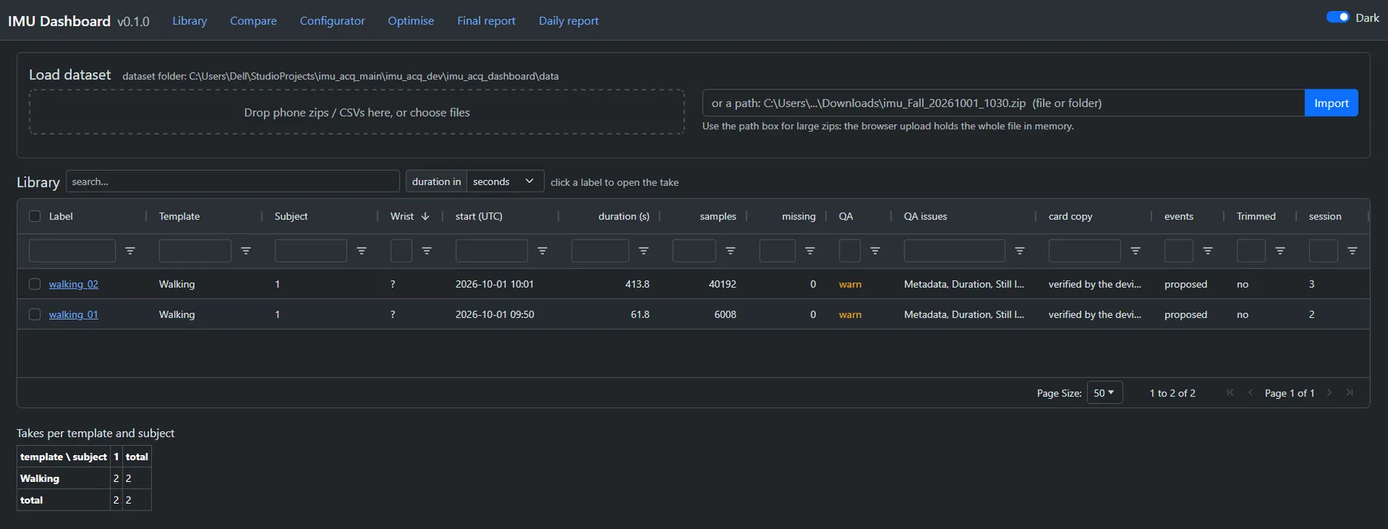This screenshot has width=1388, height=529.
Task: Open filter menu icon for Wrist column
Action: [426, 251]
